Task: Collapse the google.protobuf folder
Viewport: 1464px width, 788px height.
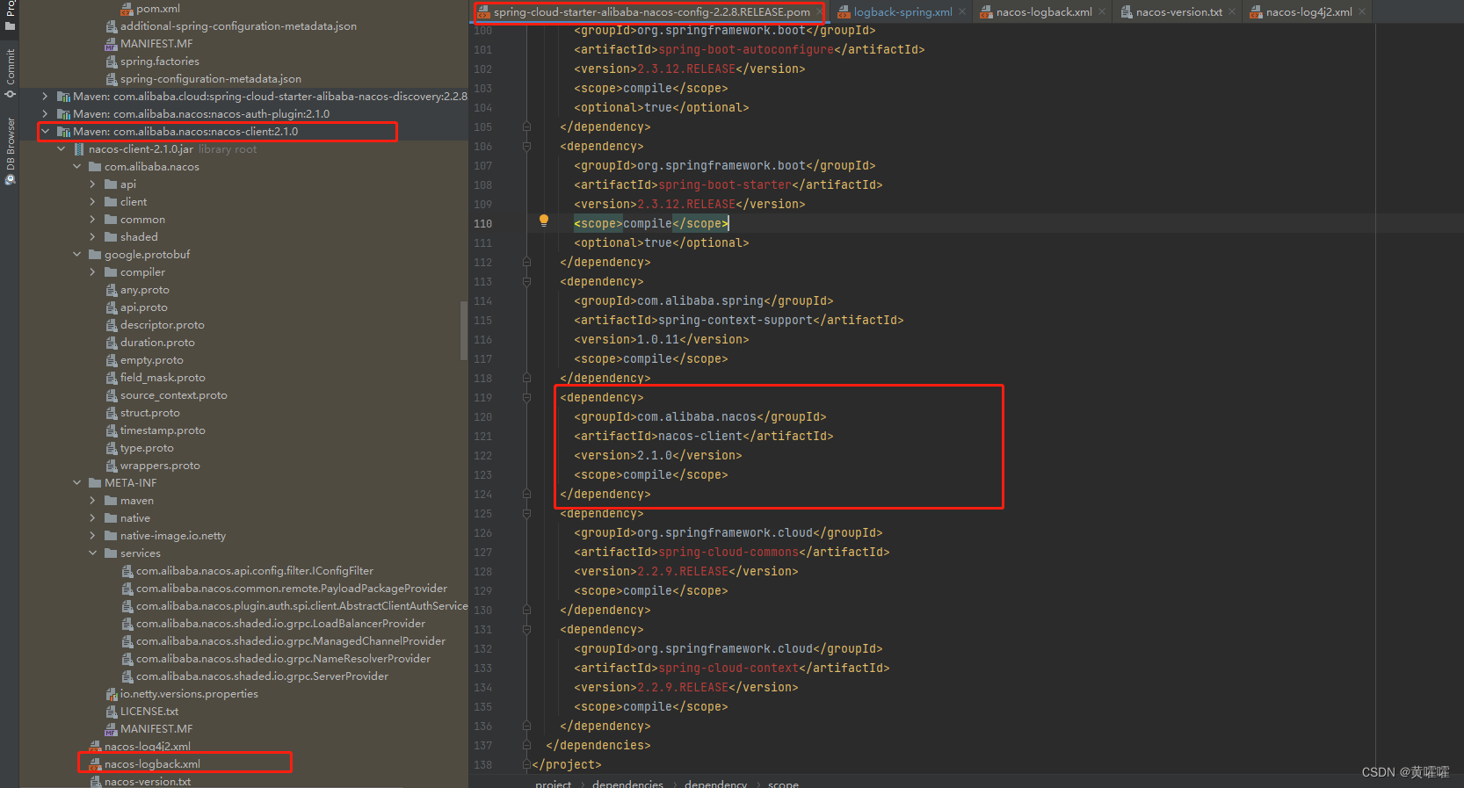Action: (x=76, y=255)
